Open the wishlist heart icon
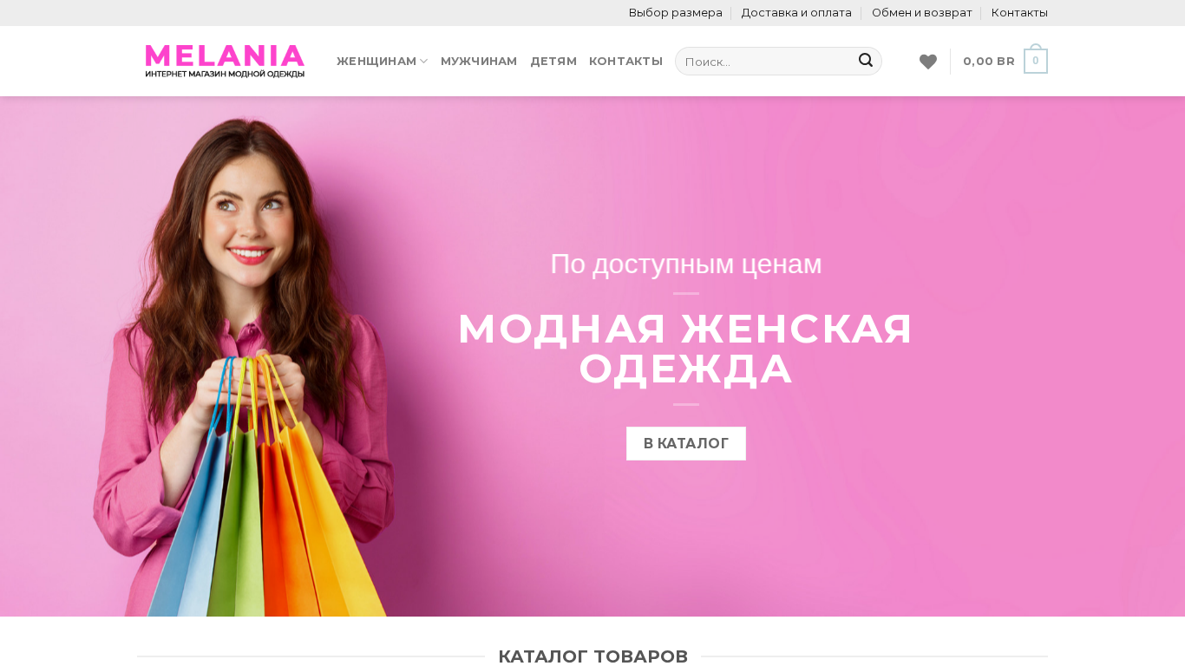This screenshot has height=666, width=1185. [x=928, y=62]
